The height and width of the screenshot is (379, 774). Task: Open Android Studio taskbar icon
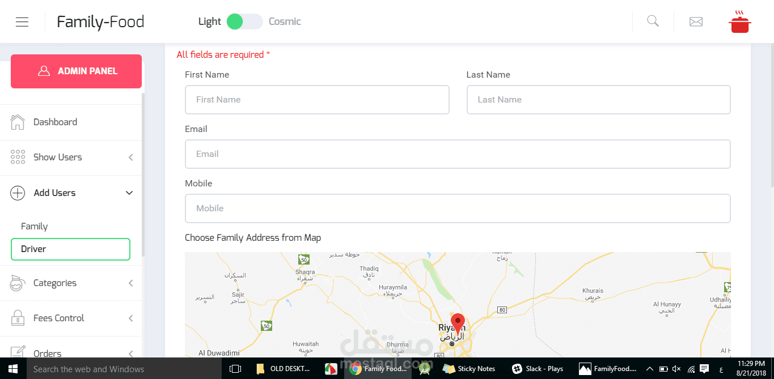(x=424, y=369)
